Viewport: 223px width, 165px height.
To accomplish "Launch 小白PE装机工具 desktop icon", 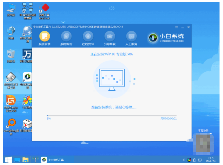I will (x=27, y=81).
